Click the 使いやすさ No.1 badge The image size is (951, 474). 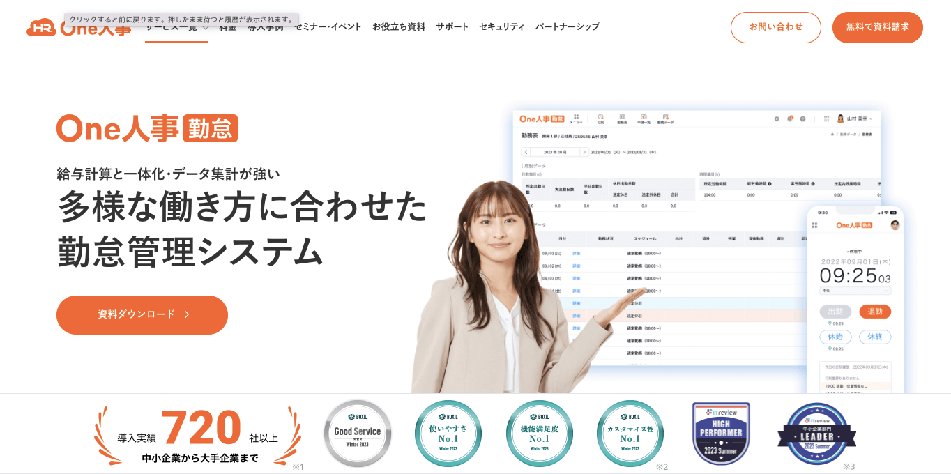[x=448, y=434]
